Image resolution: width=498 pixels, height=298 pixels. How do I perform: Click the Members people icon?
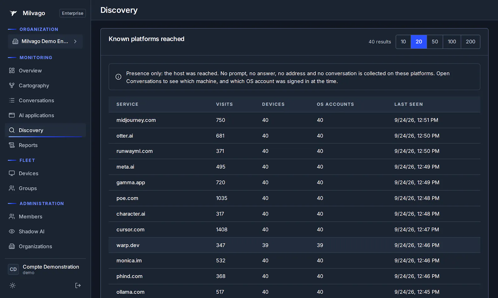point(12,216)
